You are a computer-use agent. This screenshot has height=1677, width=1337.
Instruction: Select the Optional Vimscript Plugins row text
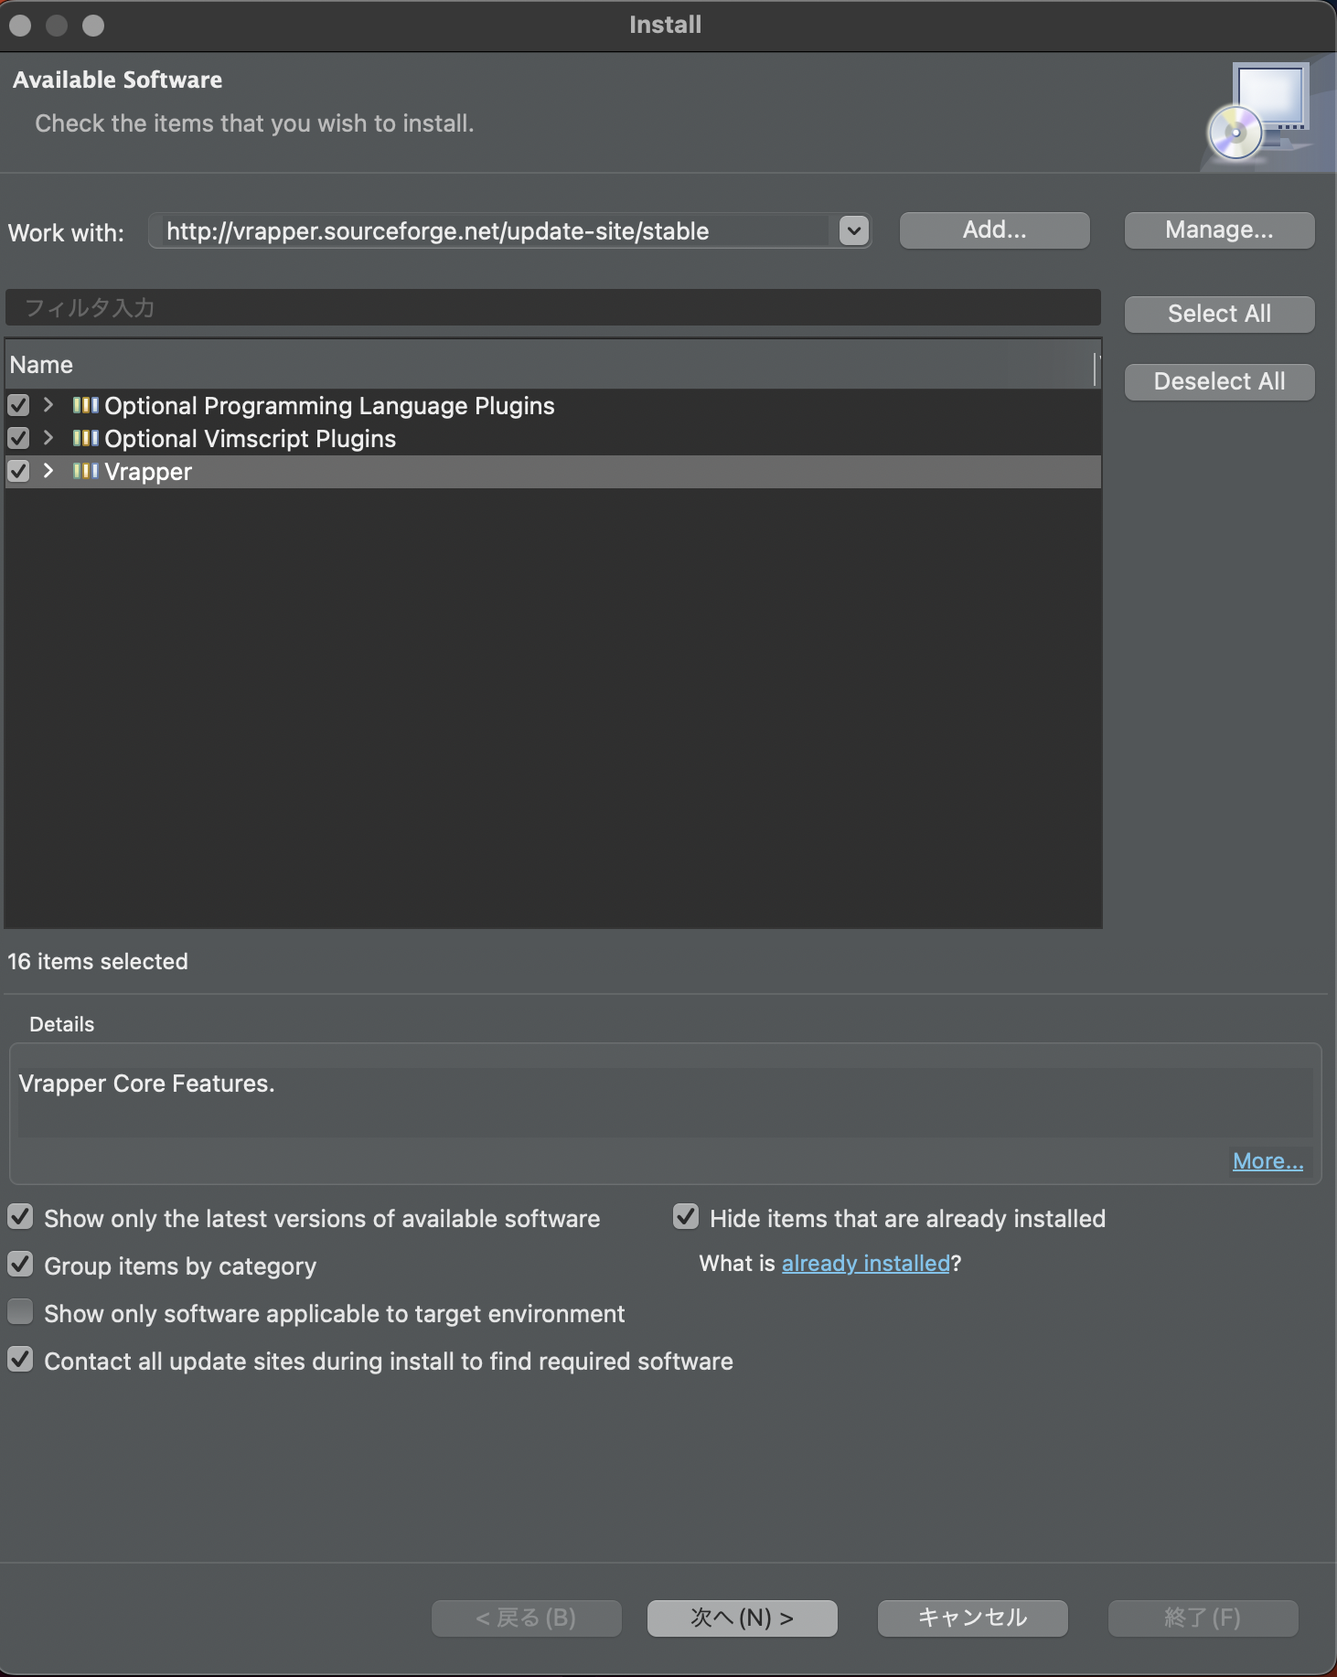tap(250, 439)
